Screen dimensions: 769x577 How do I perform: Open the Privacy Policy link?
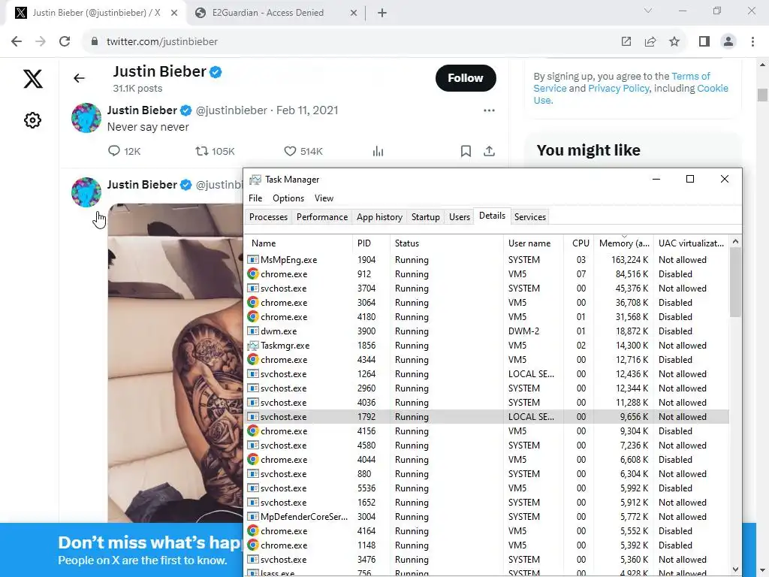(619, 89)
